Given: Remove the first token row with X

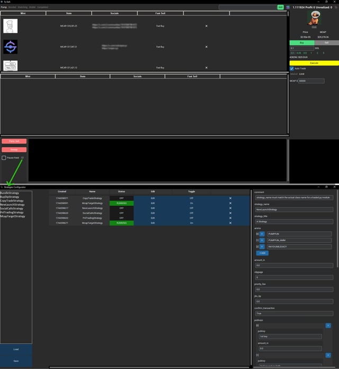Looking at the screenshot, I should (206, 25).
